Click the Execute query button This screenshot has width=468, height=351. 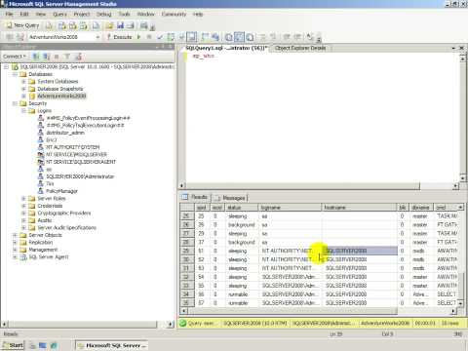tap(119, 37)
